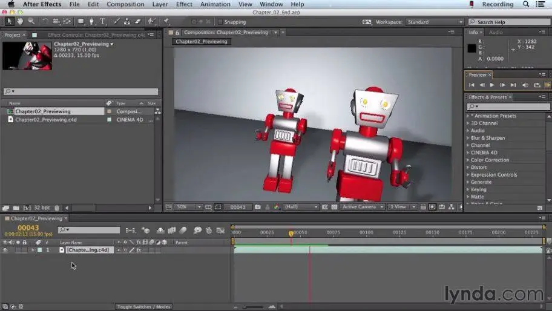The width and height of the screenshot is (552, 311).
Task: Toggle the Snapping checkbox
Action: (x=220, y=22)
